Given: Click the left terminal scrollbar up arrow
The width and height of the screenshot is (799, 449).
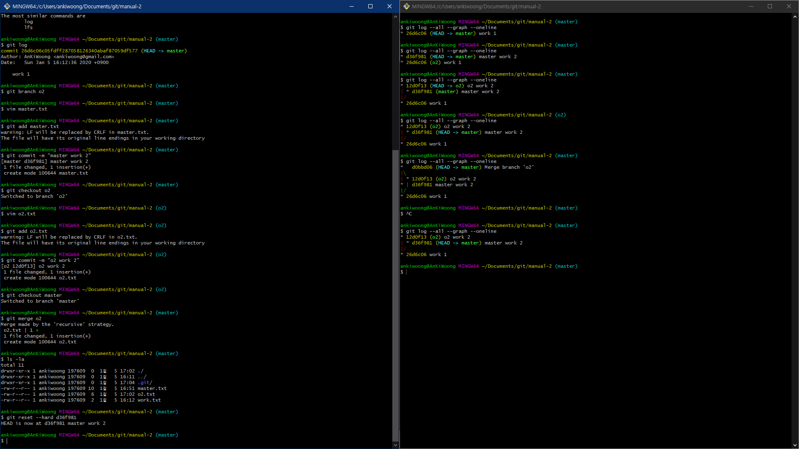Looking at the screenshot, I should click(395, 17).
